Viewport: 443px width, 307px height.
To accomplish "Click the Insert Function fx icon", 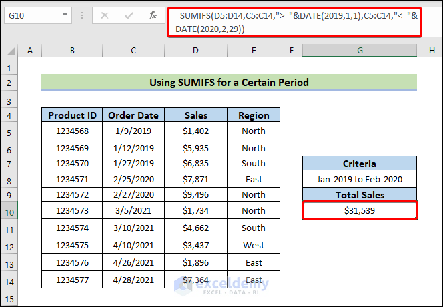I will tap(152, 15).
